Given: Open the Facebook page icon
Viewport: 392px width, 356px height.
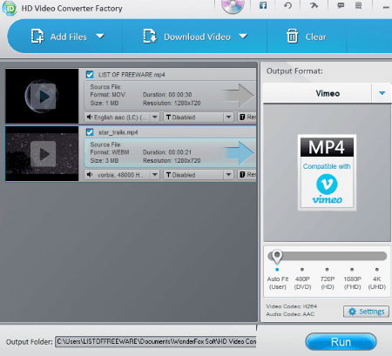Looking at the screenshot, I should coord(263,5).
